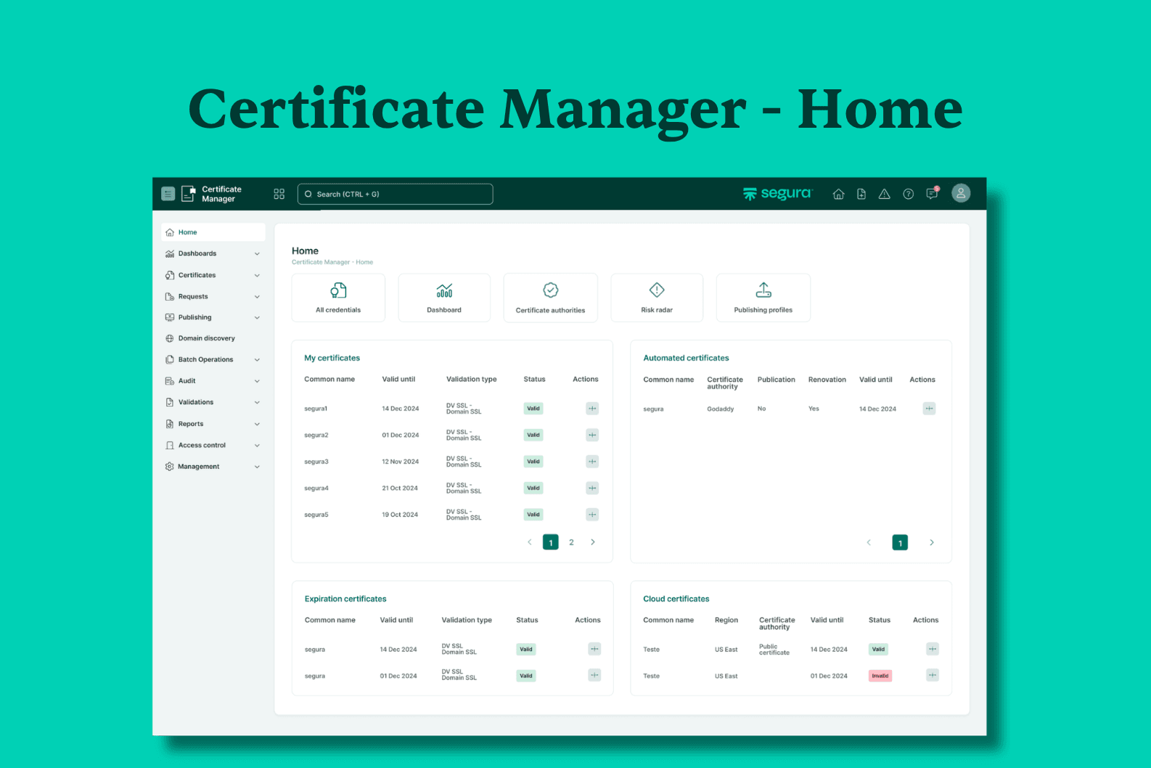The image size is (1151, 768).
Task: Expand the Access control chevron
Action: 257,446
